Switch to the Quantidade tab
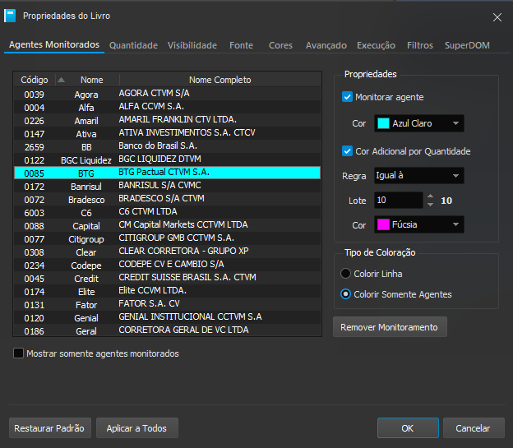The width and height of the screenshot is (513, 448). [x=133, y=45]
